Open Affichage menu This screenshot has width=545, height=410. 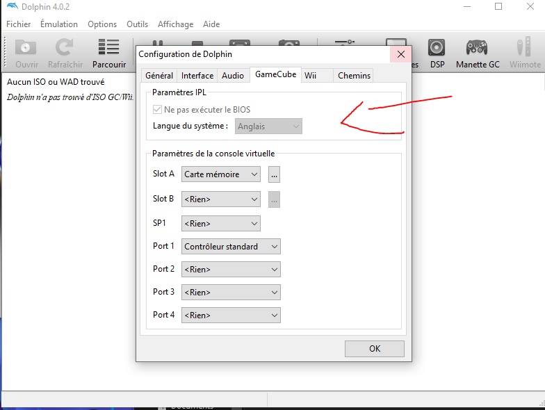point(175,24)
